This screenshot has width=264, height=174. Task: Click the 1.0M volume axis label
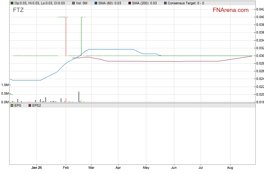coord(5,85)
